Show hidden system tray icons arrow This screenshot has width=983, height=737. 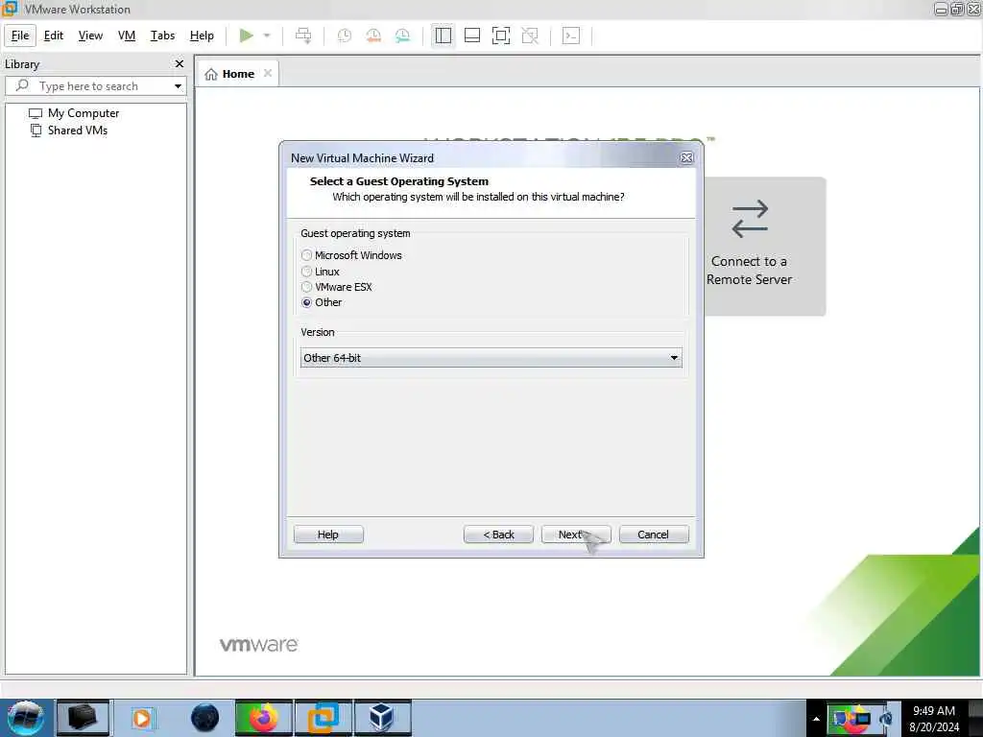[816, 718]
